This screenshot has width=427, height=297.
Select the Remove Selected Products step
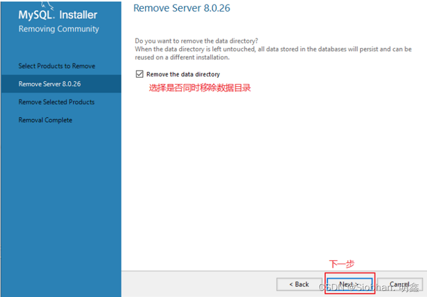click(57, 102)
